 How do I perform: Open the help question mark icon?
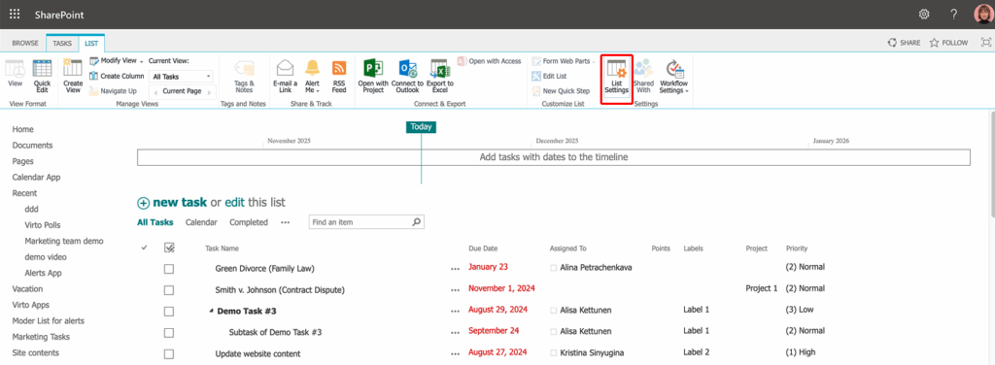coord(954,15)
